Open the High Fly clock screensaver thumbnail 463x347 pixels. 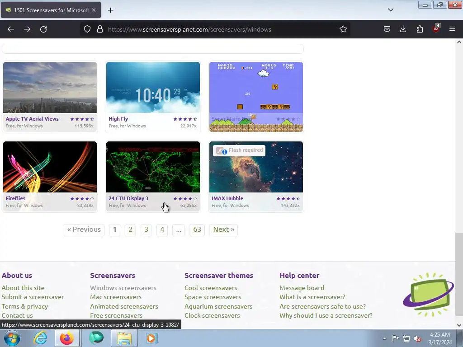153,87
